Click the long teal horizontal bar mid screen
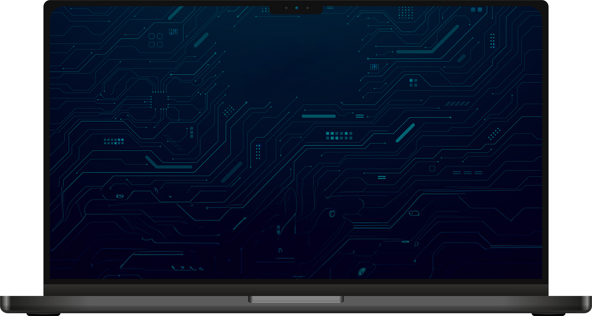The width and height of the screenshot is (592, 316). [x=319, y=116]
